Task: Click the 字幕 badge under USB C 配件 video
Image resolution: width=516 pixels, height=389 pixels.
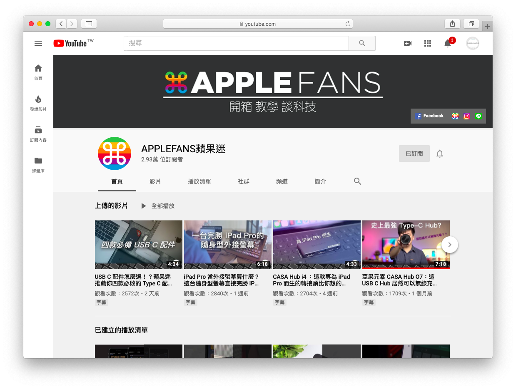Action: (102, 302)
